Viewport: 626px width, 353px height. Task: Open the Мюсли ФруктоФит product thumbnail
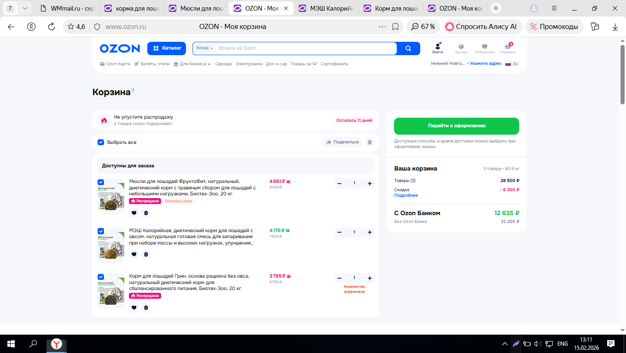coord(111,196)
